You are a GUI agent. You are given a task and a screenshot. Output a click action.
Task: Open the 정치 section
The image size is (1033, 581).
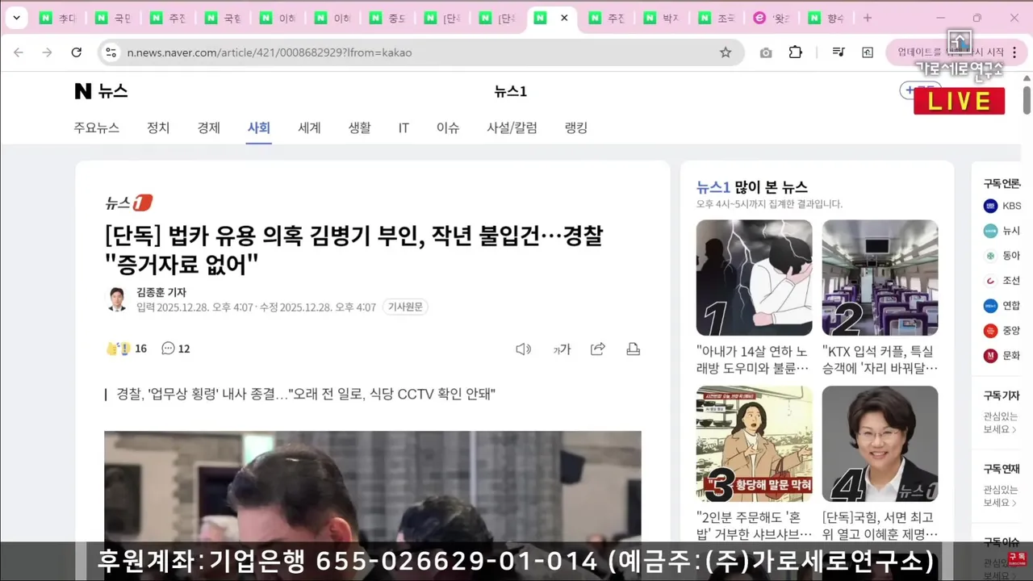158,127
